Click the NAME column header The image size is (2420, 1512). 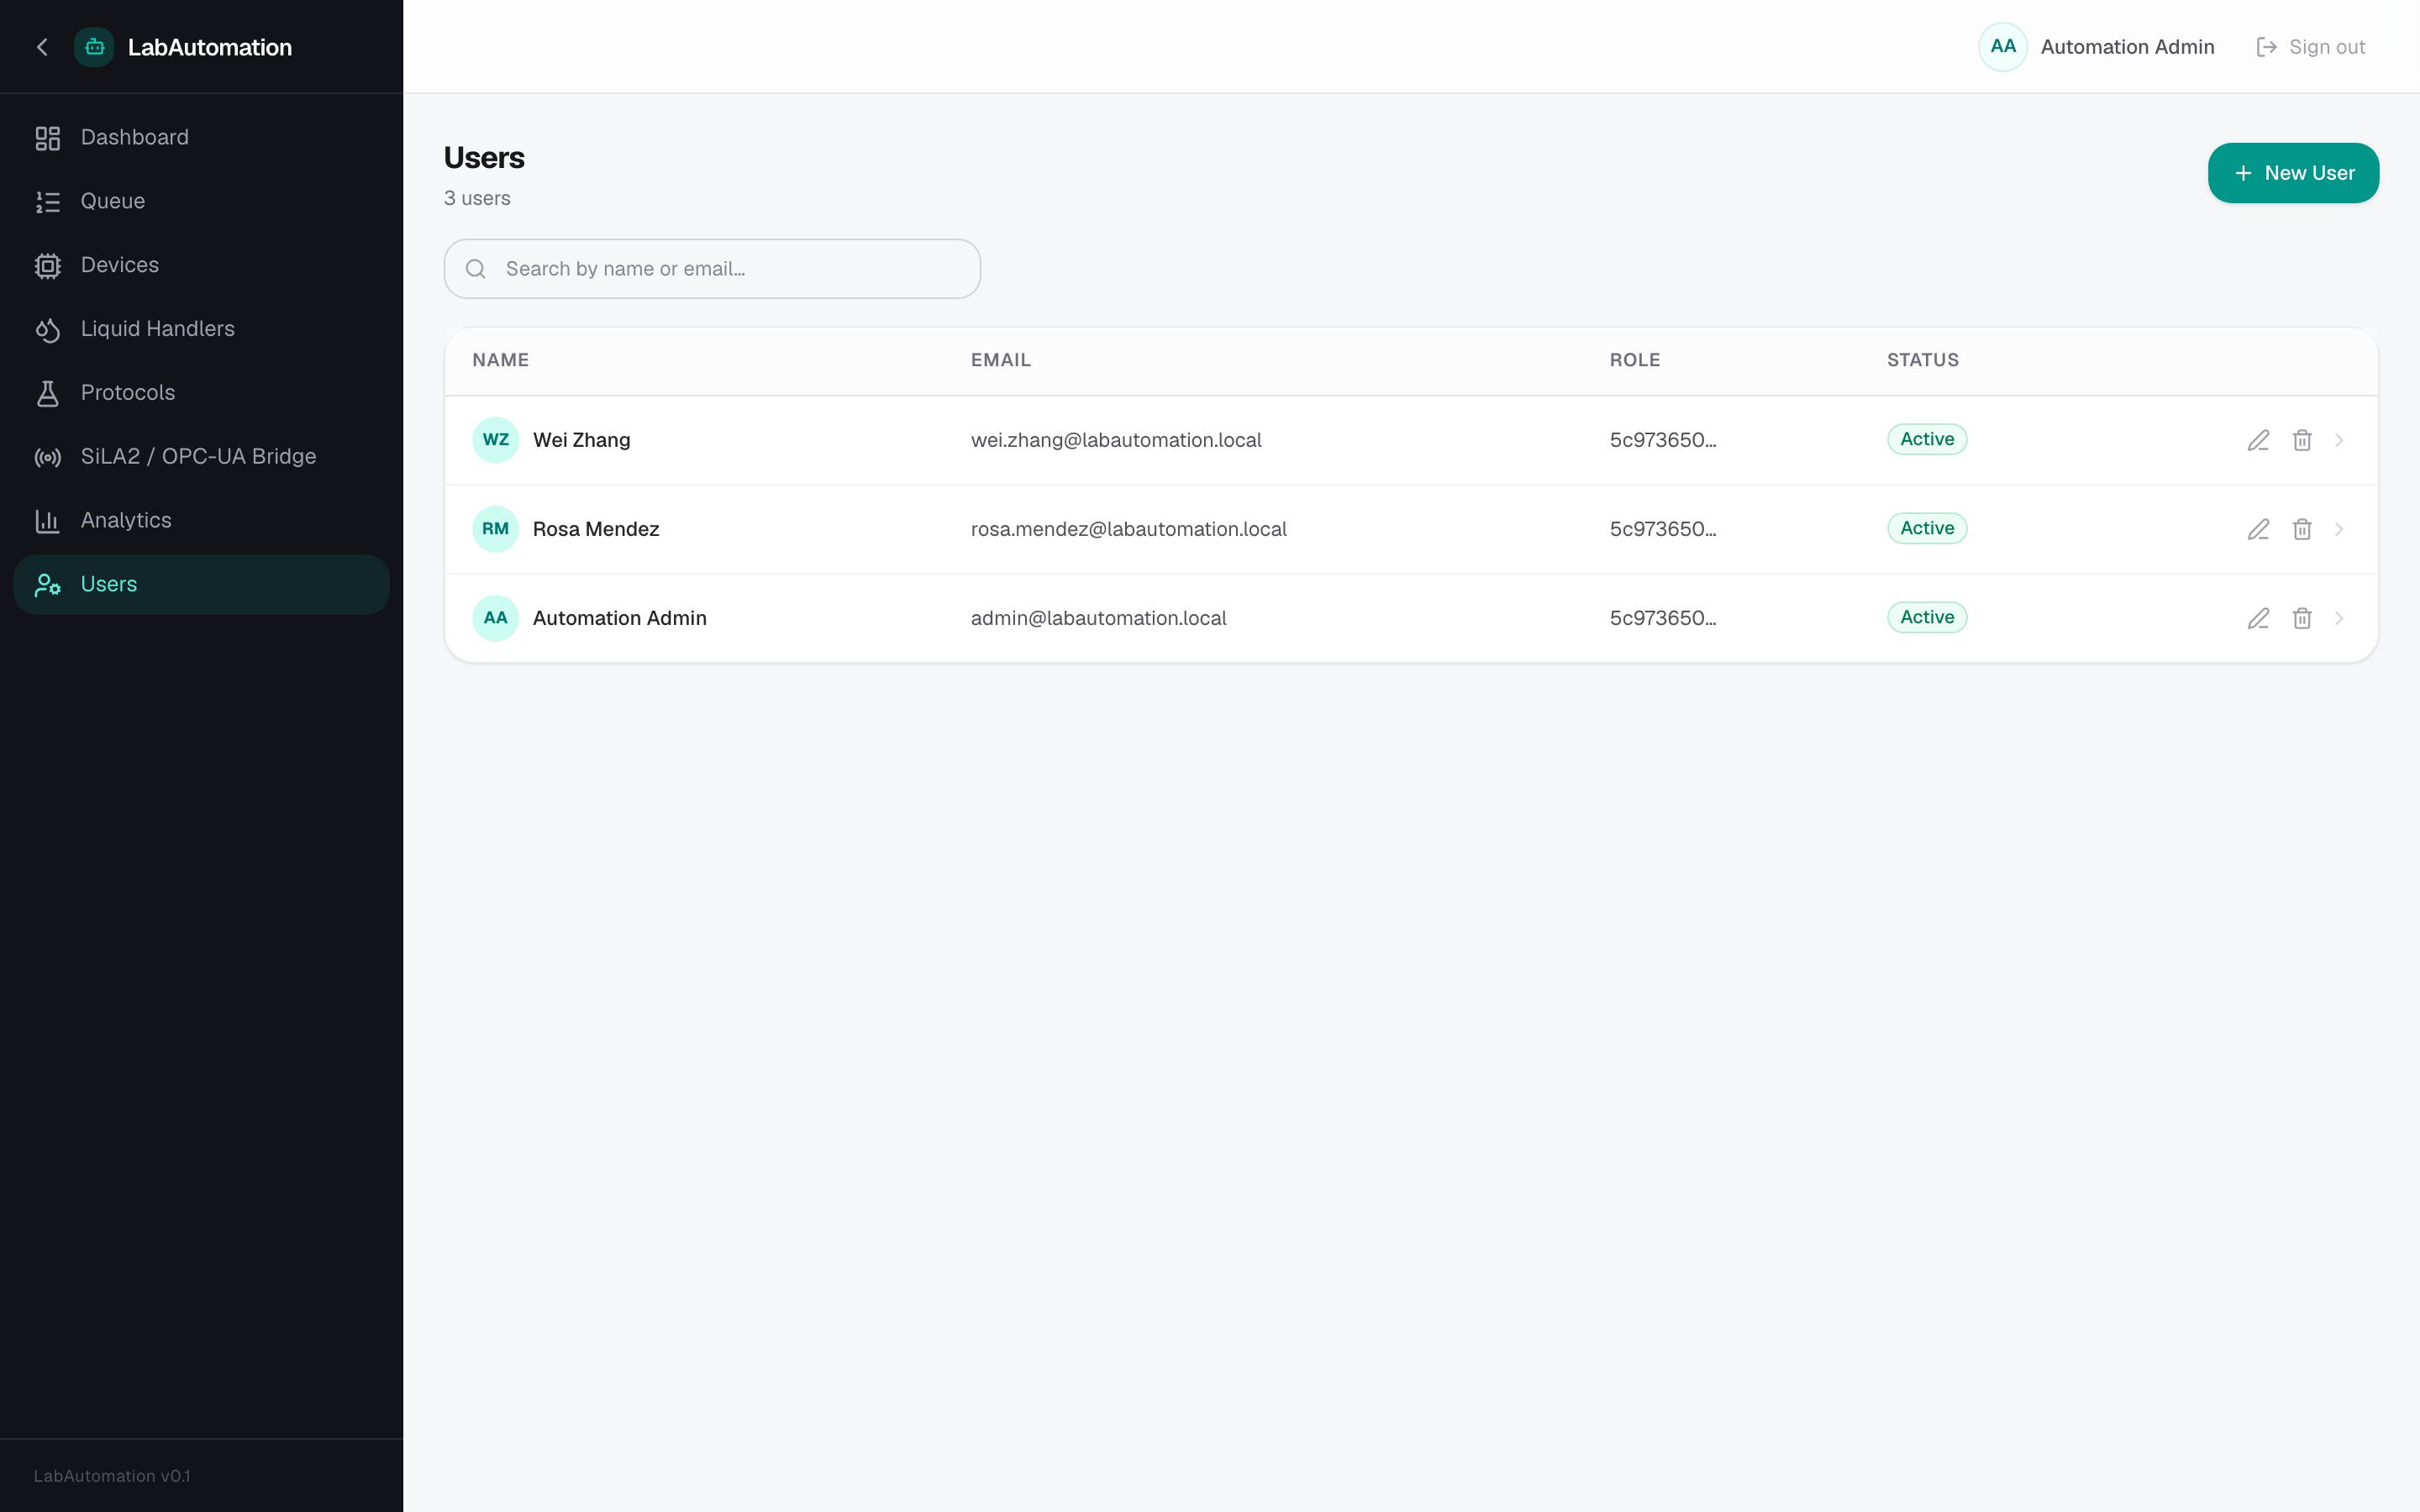click(500, 360)
